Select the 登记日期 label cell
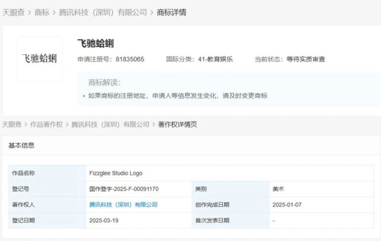This screenshot has width=381, height=241. click(x=47, y=220)
